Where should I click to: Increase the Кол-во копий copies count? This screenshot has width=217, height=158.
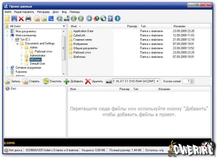tap(192, 80)
